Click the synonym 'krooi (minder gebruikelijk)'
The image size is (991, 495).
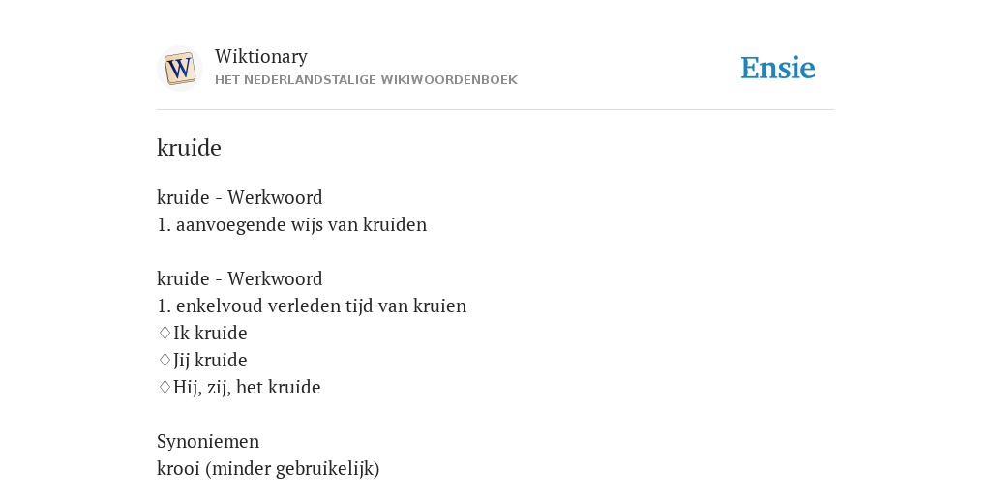tap(268, 469)
